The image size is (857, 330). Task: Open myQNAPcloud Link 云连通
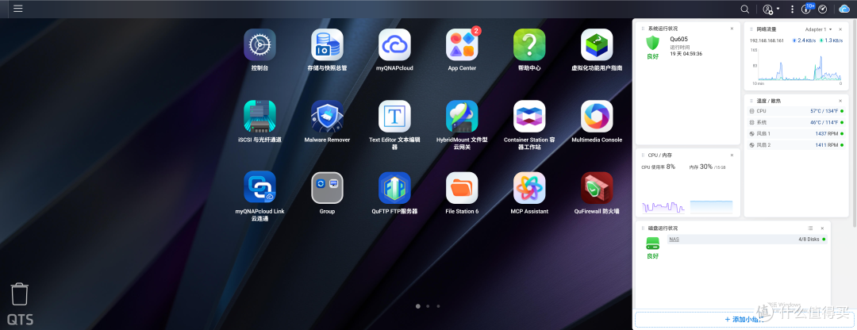(259, 187)
